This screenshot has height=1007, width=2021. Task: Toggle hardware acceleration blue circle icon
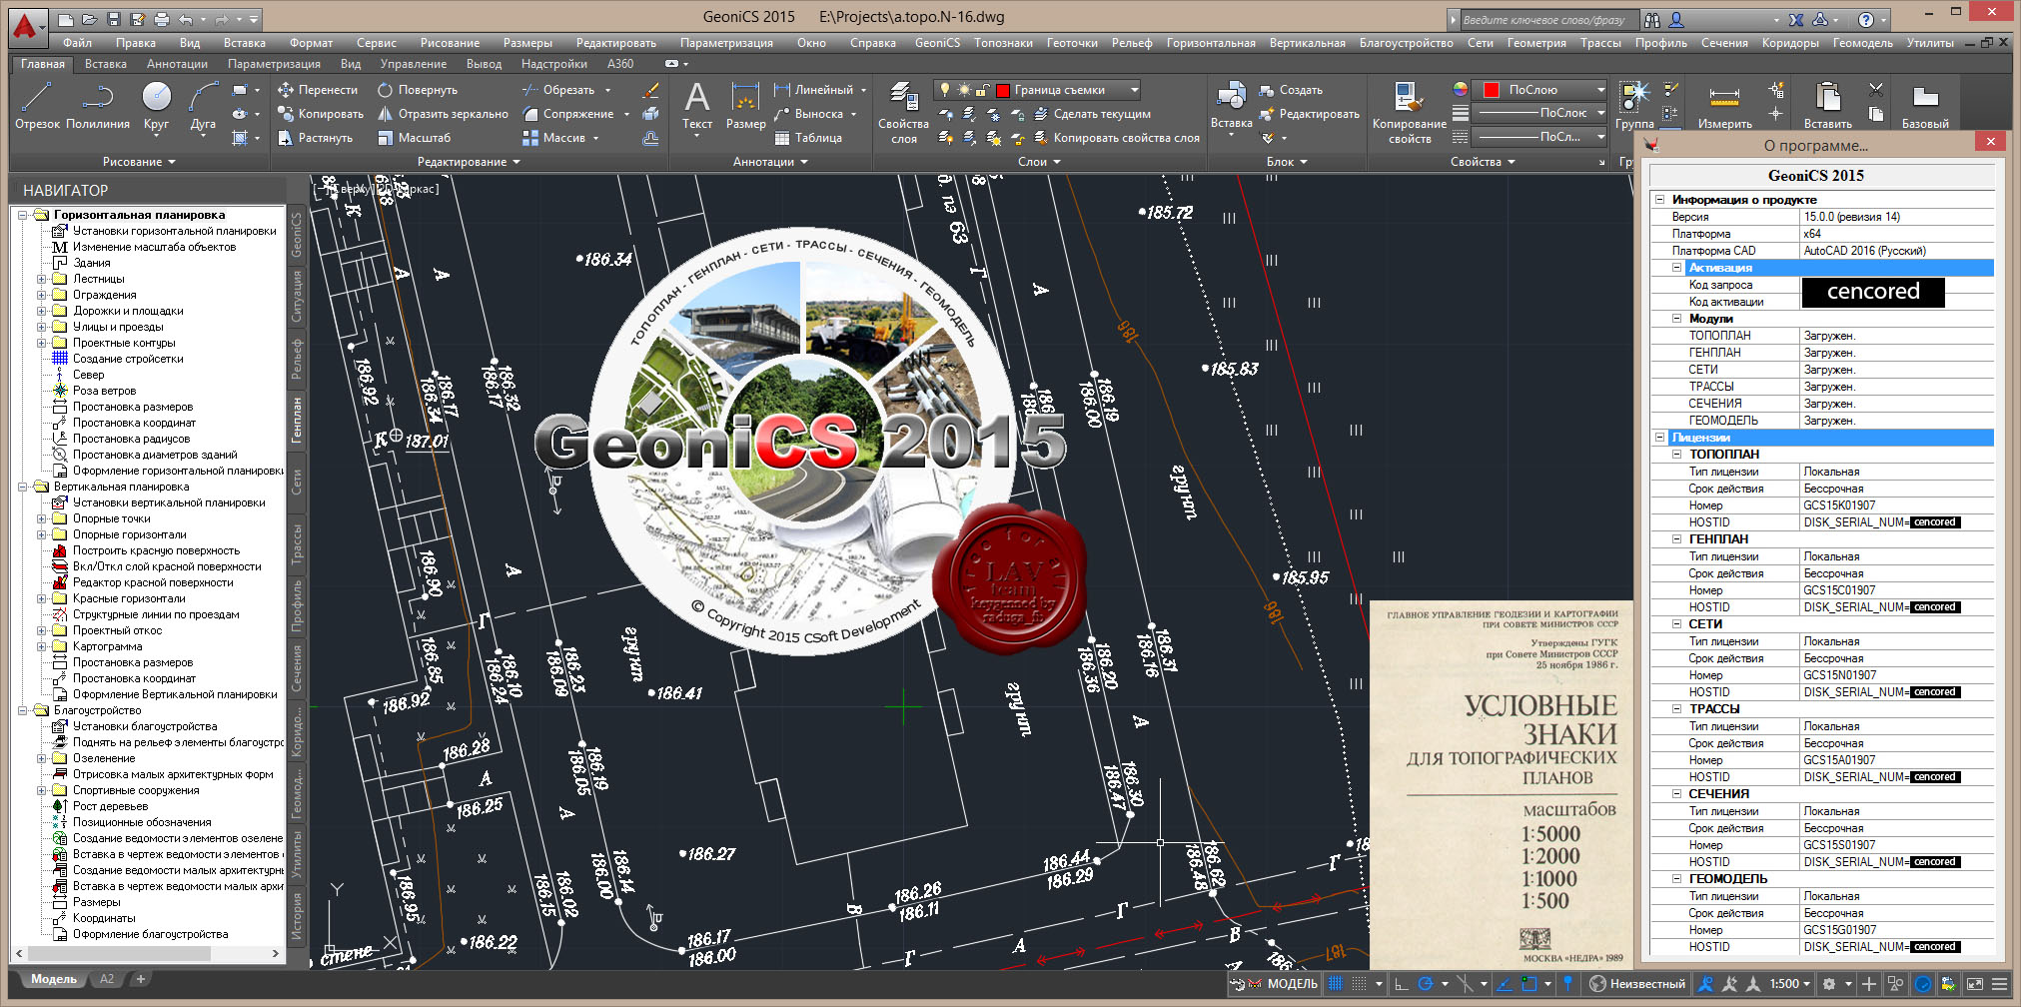[1923, 984]
